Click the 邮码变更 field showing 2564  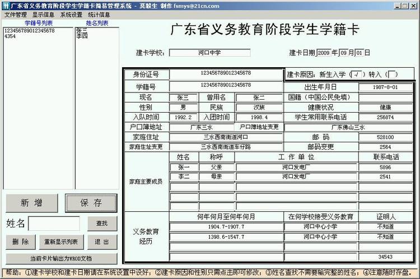click(x=385, y=147)
